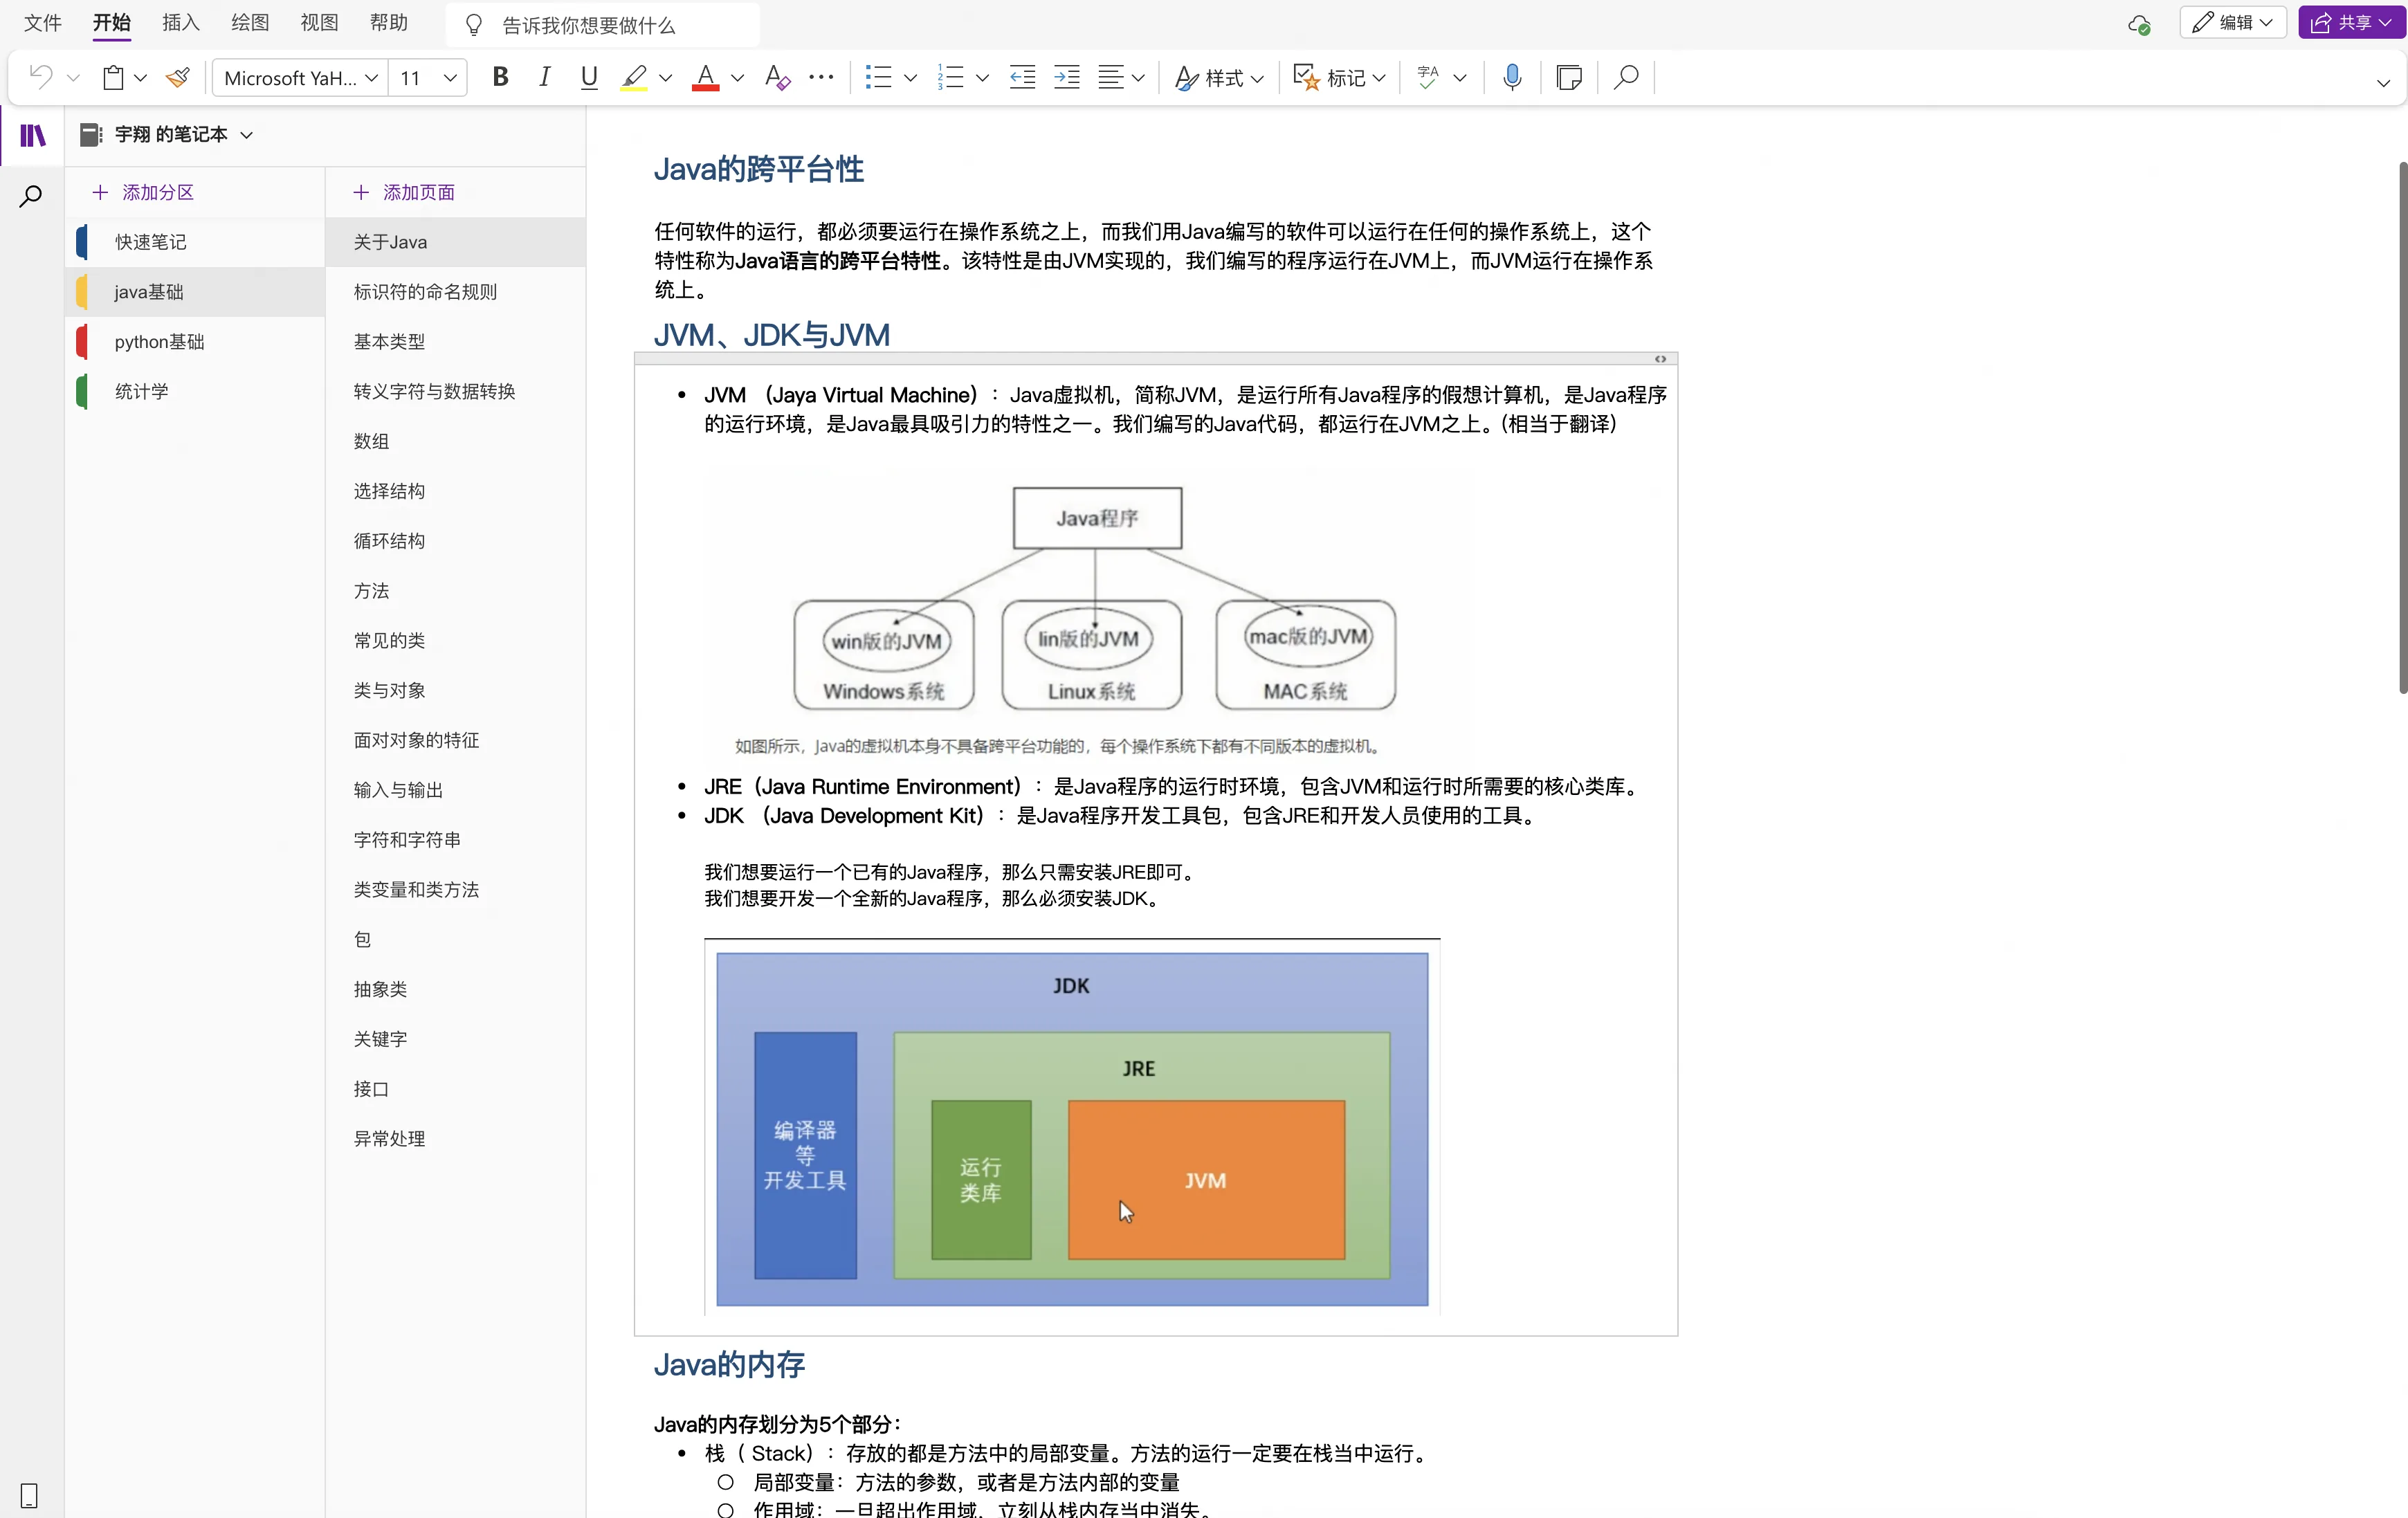The width and height of the screenshot is (2408, 1518).
Task: Open the 异常处理 page
Action: point(455,1139)
